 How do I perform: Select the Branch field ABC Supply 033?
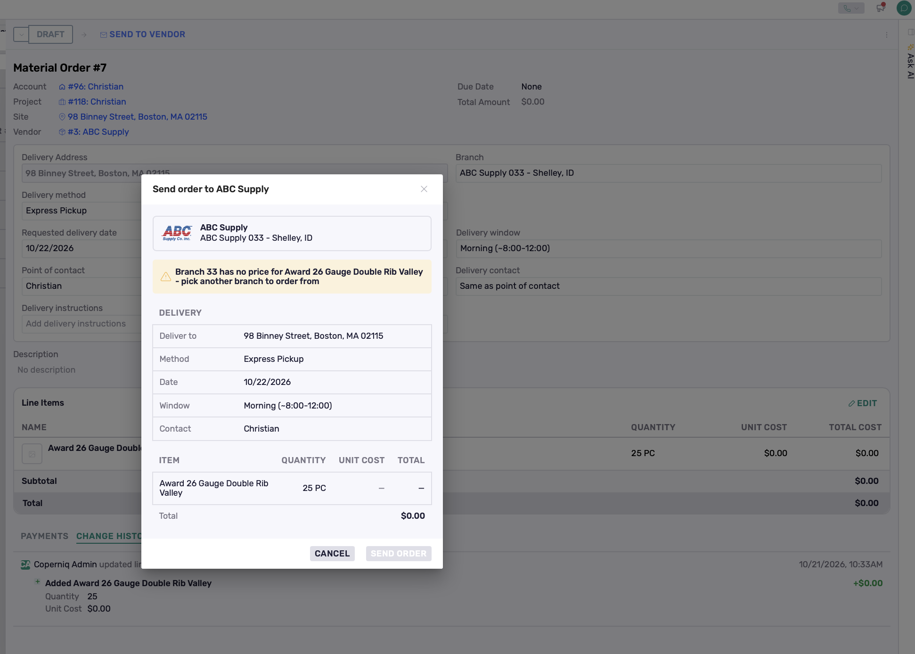coord(669,173)
